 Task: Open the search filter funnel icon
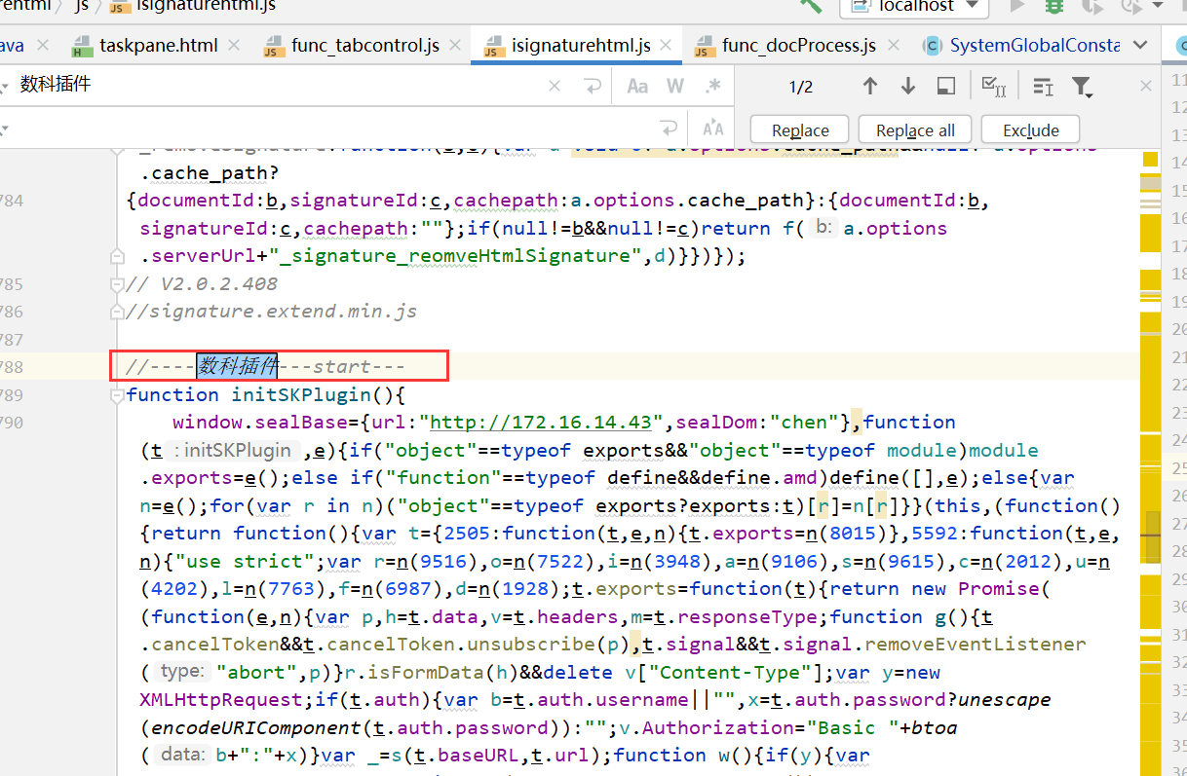coord(1082,87)
